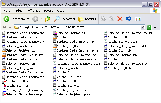Image resolution: width=161 pixels, height=103 pixels.
Task: Select icon of Selection_Elargie_Projetee.shp.xml
Action: pos(106,33)
